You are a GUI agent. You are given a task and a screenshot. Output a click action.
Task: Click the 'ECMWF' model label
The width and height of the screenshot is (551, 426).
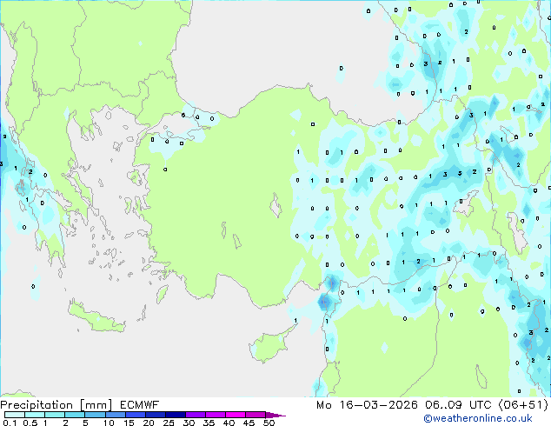(140, 405)
